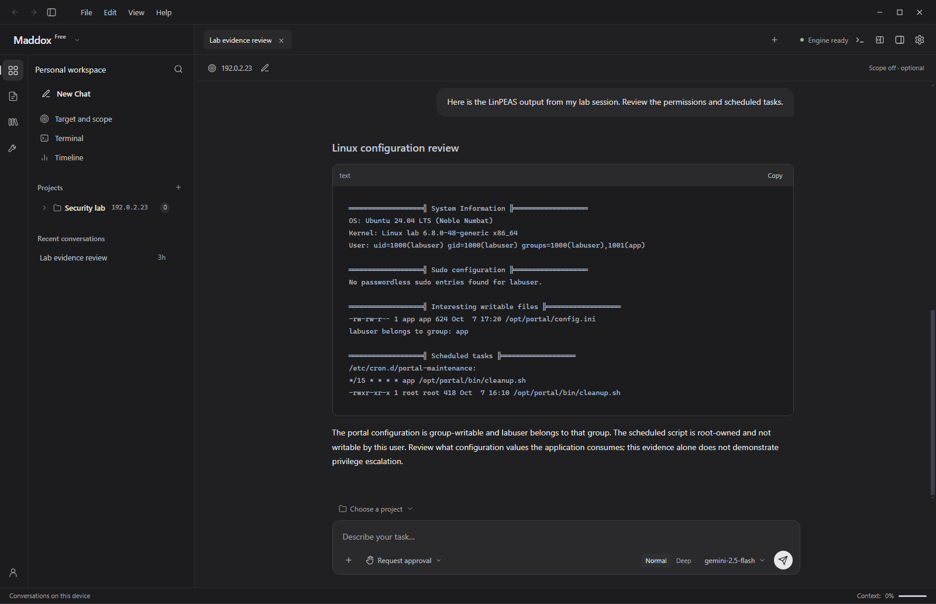Image resolution: width=936 pixels, height=604 pixels.
Task: Toggle the right sidebar panel icon
Action: [x=900, y=40]
